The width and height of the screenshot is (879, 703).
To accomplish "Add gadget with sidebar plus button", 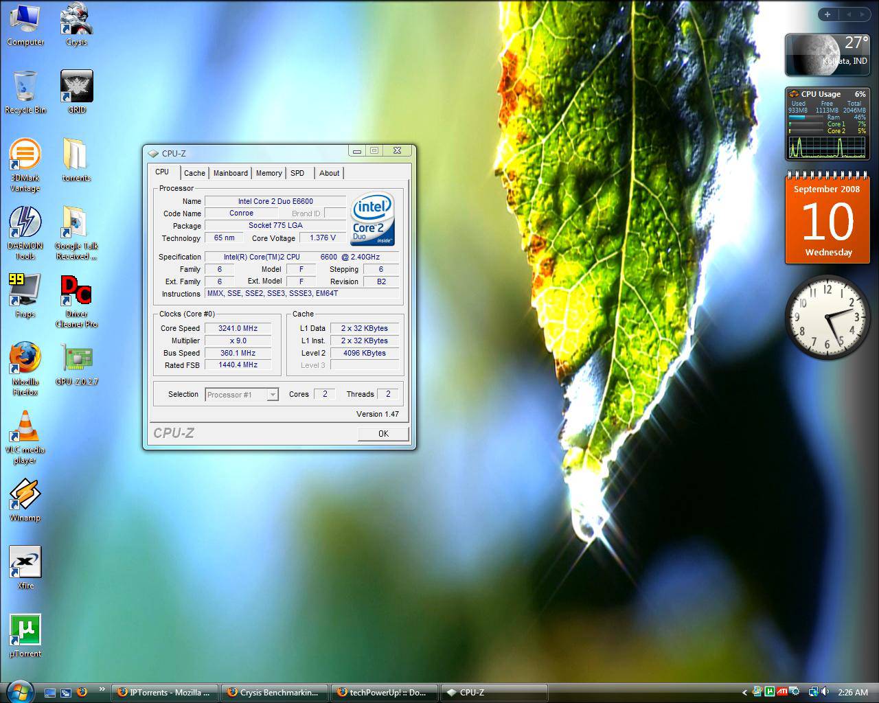I will click(x=827, y=14).
